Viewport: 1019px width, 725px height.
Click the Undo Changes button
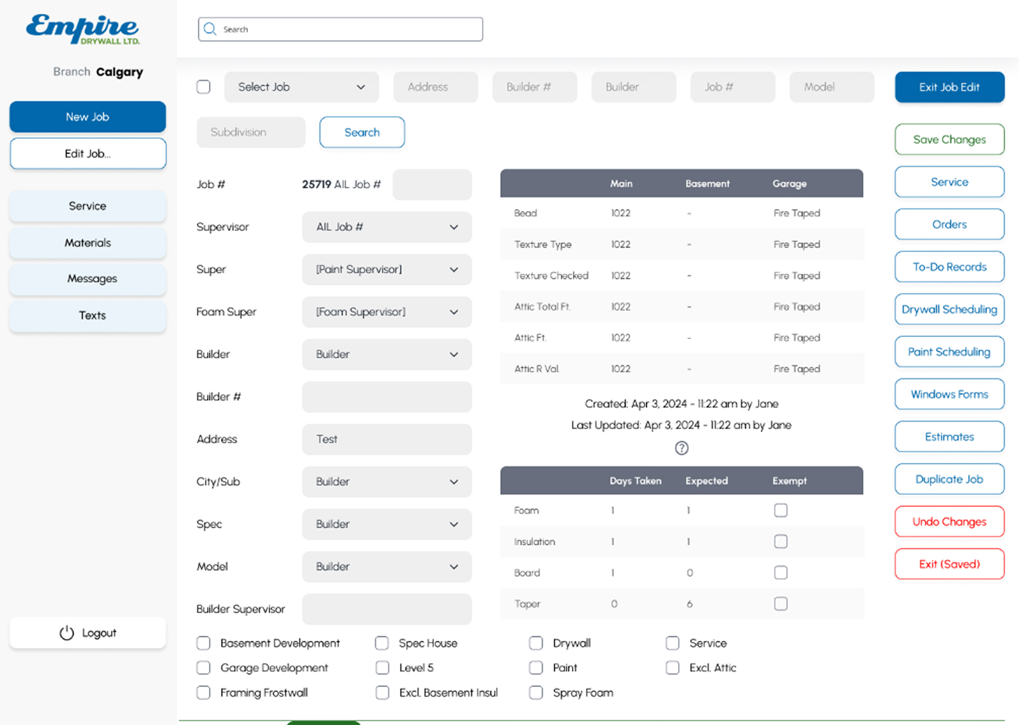pos(949,521)
